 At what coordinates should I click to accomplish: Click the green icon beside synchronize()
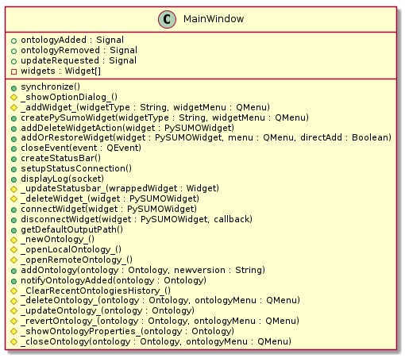(13, 87)
